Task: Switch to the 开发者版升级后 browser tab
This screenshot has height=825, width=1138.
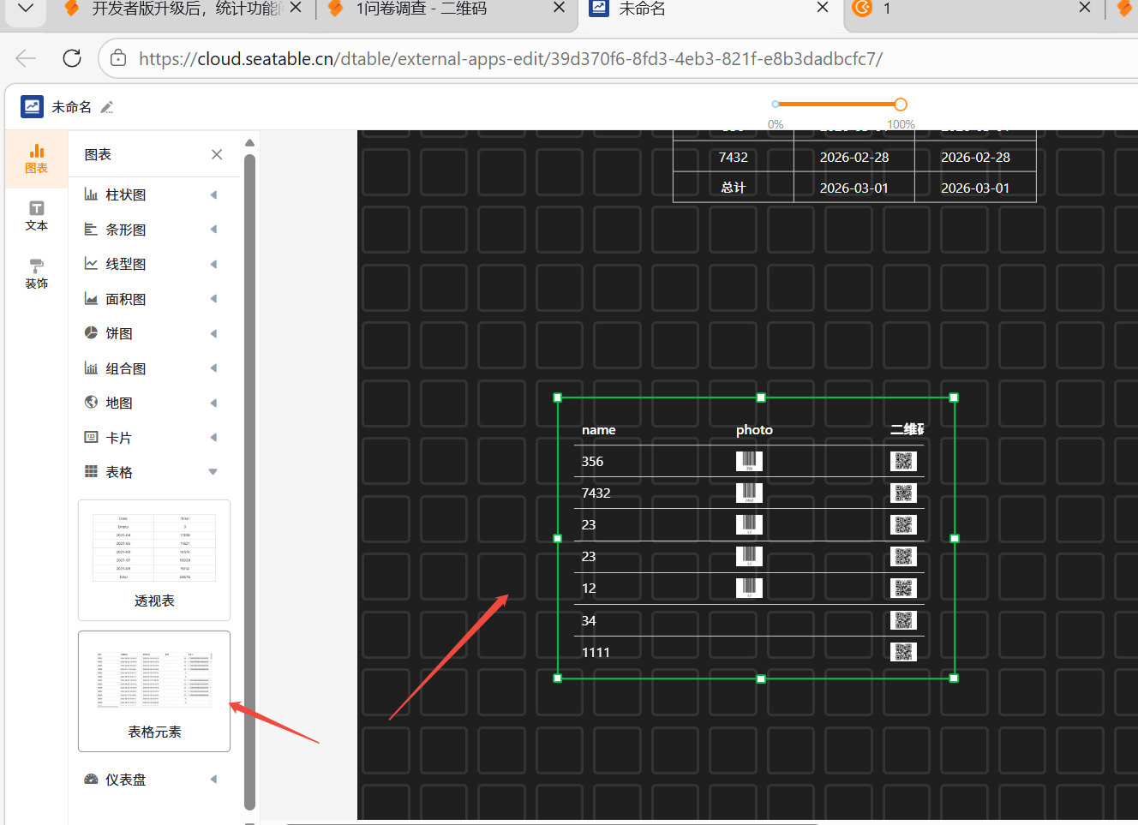Action: coord(184,9)
